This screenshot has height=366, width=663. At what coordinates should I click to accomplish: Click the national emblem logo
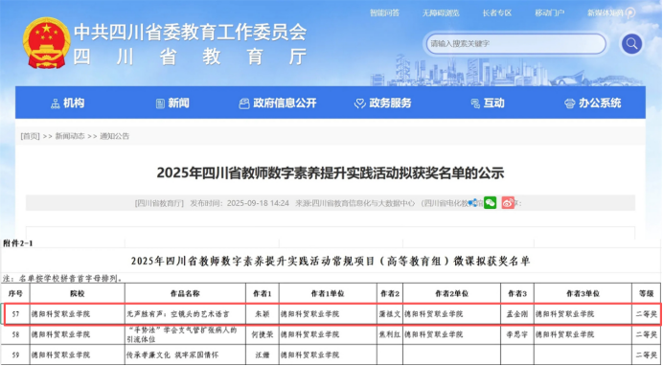pos(47,43)
